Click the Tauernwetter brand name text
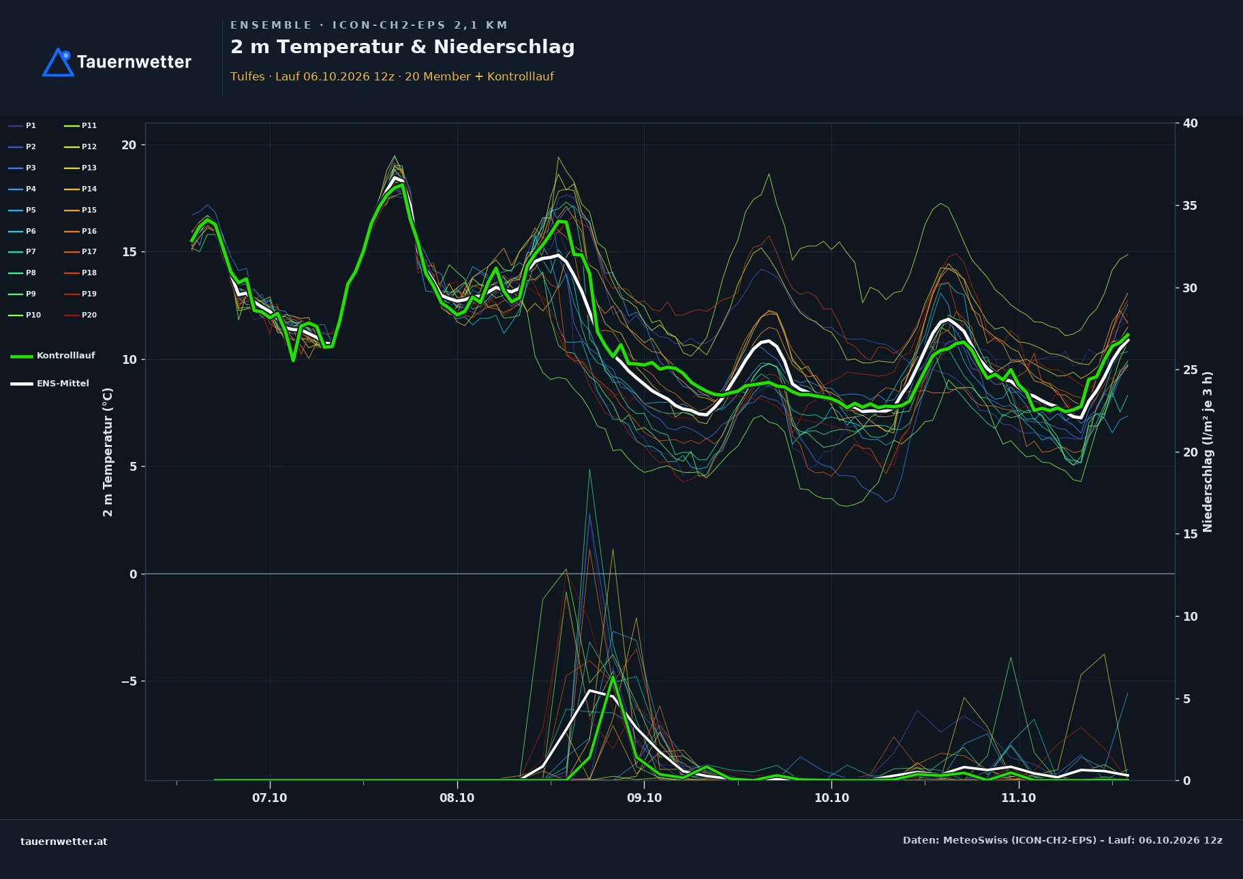1243x879 pixels. (x=134, y=62)
